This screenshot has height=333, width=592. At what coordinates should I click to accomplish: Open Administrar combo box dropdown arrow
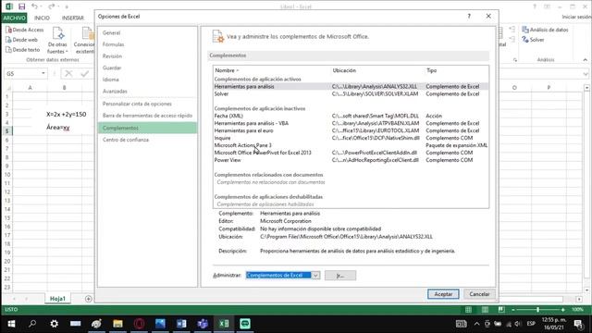click(315, 276)
